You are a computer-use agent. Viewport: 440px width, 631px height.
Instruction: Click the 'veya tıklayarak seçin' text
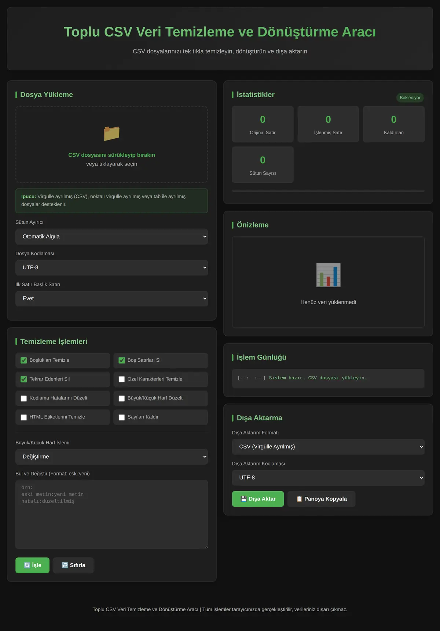tap(111, 164)
